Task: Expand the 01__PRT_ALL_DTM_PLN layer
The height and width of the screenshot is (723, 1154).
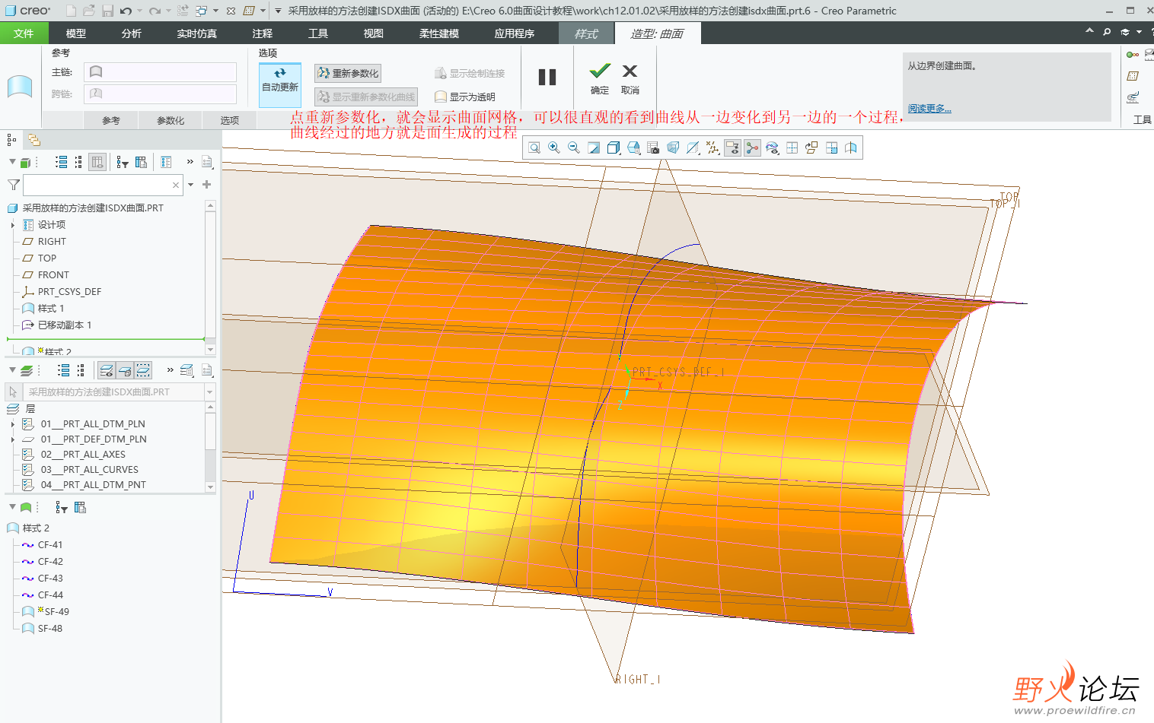Action: click(13, 424)
